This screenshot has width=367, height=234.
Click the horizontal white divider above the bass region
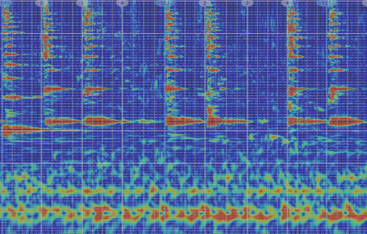tap(183, 164)
